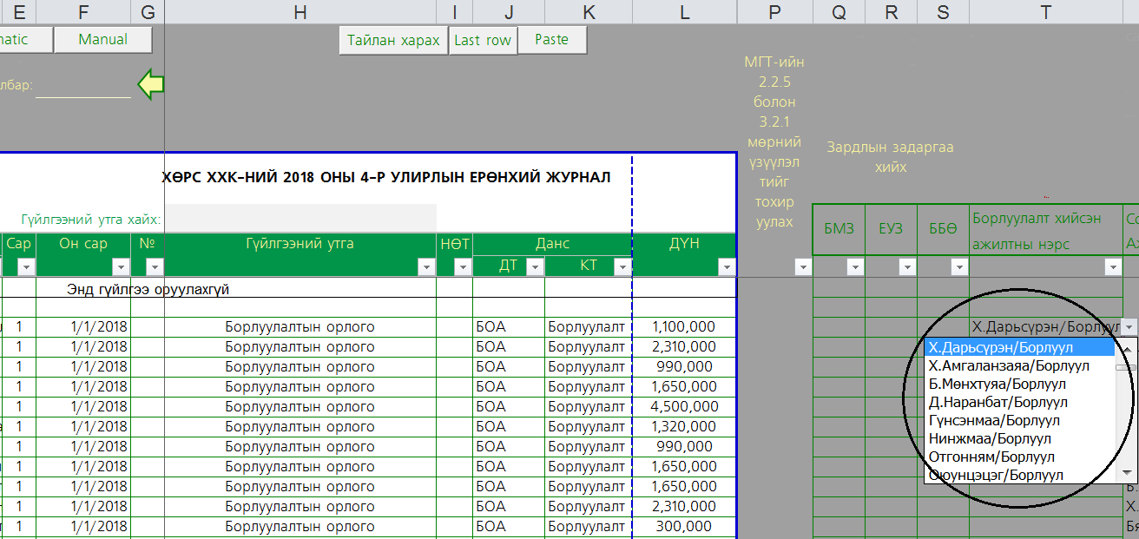This screenshot has height=539, width=1139.
Task: Click the green left-pointing arrow icon
Action: click(x=151, y=84)
